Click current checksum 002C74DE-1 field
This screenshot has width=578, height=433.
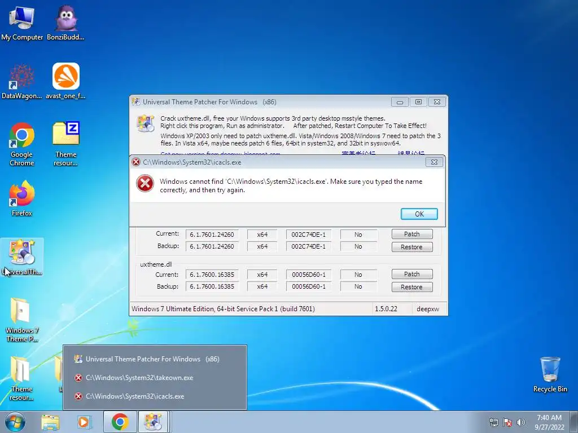pos(309,235)
